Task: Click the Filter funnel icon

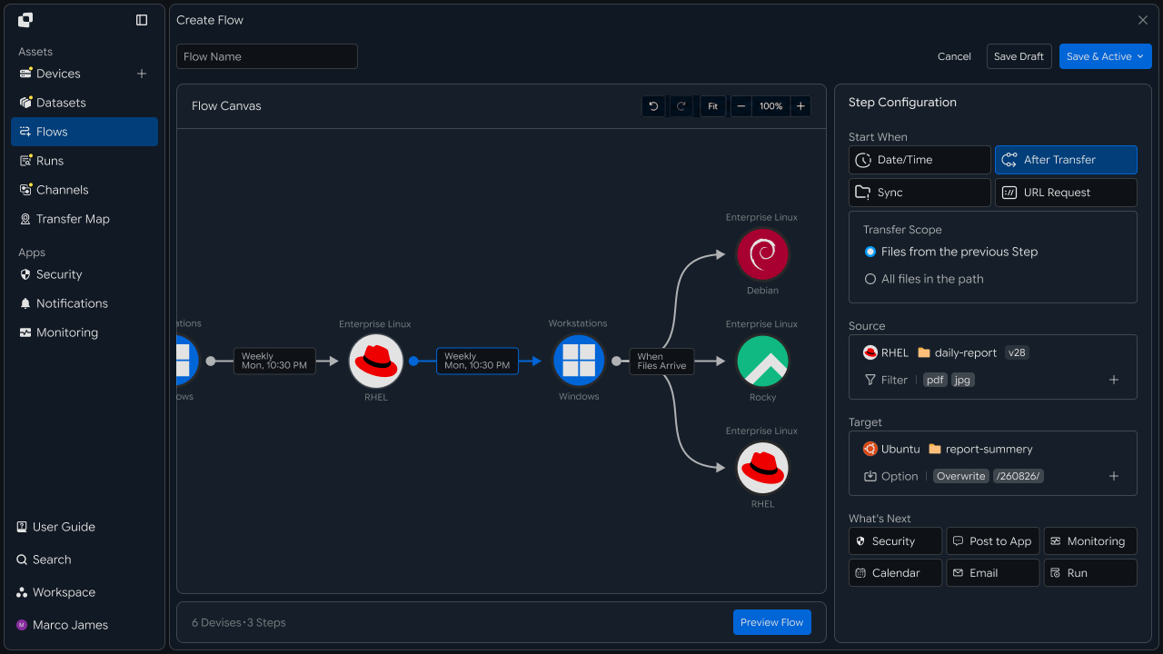Action: [x=870, y=380]
